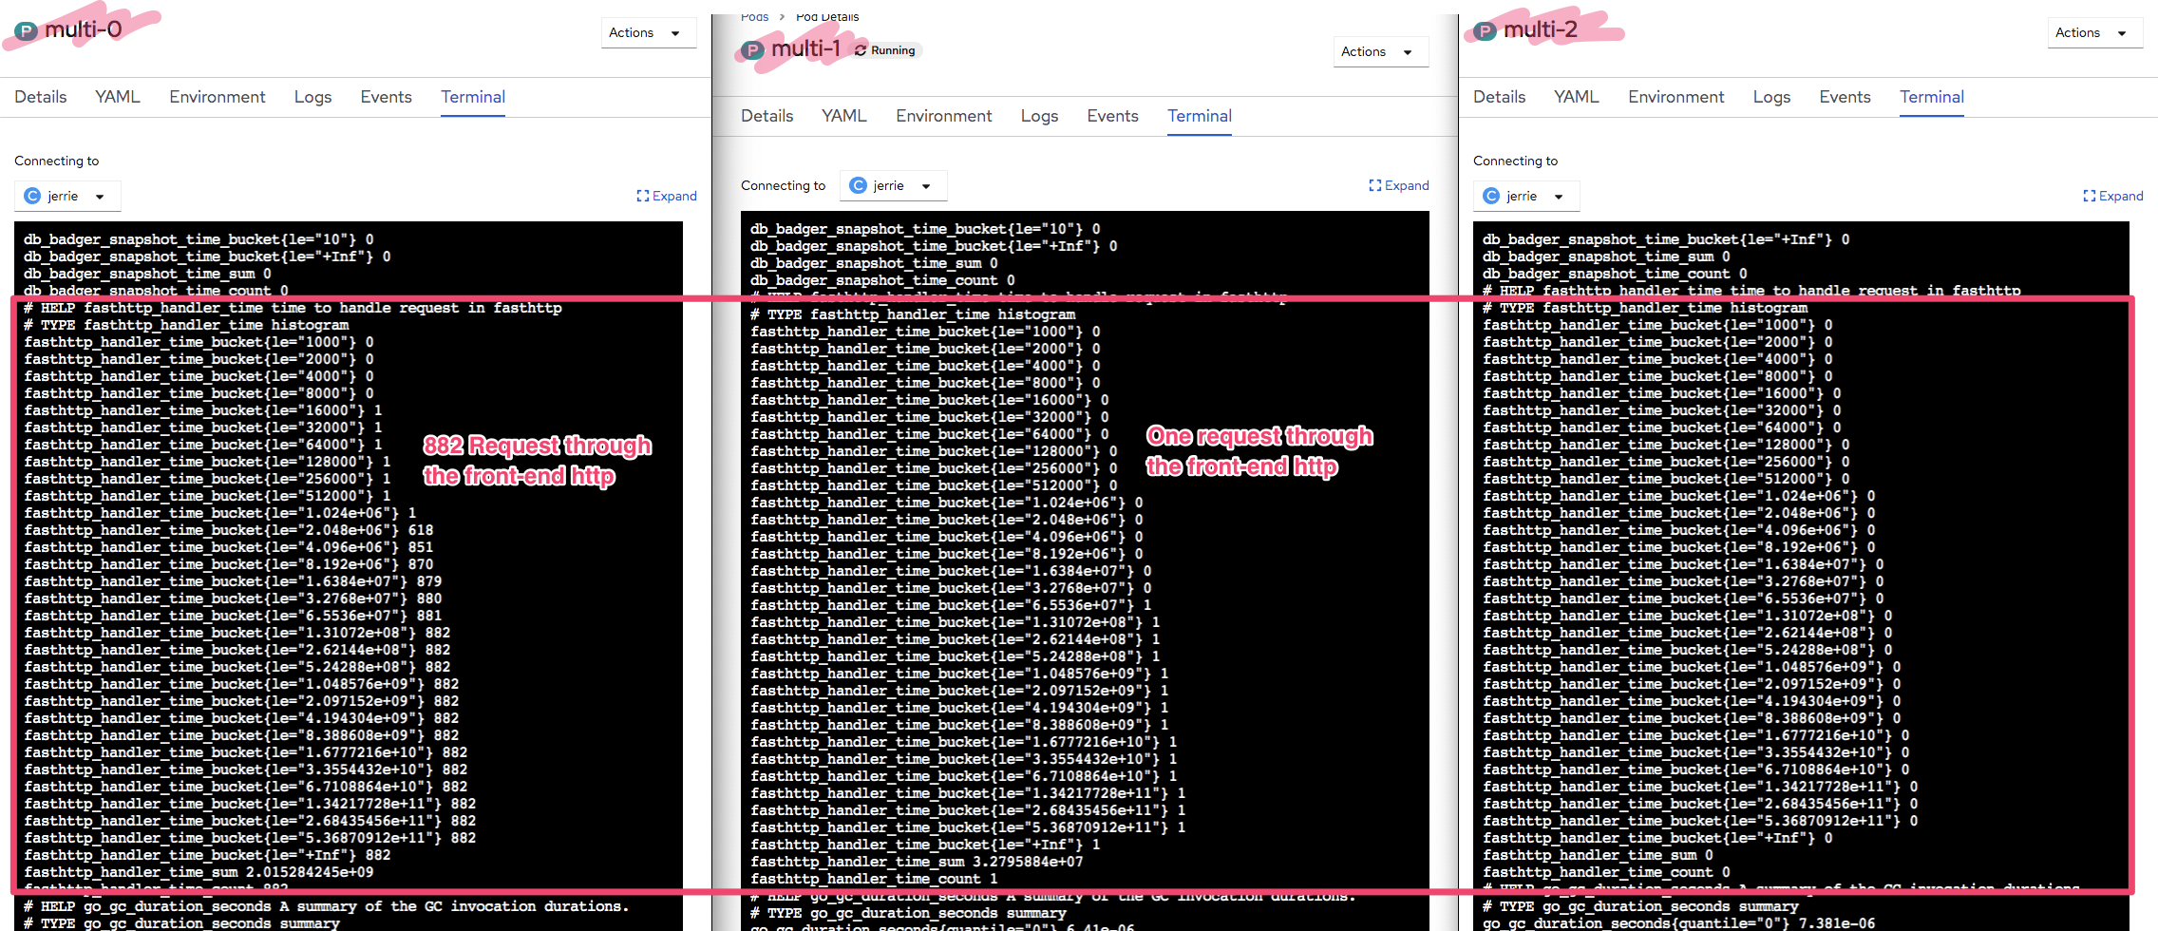Click the container icon in multi-1 jerrie selector
The image size is (2158, 931).
click(x=858, y=185)
